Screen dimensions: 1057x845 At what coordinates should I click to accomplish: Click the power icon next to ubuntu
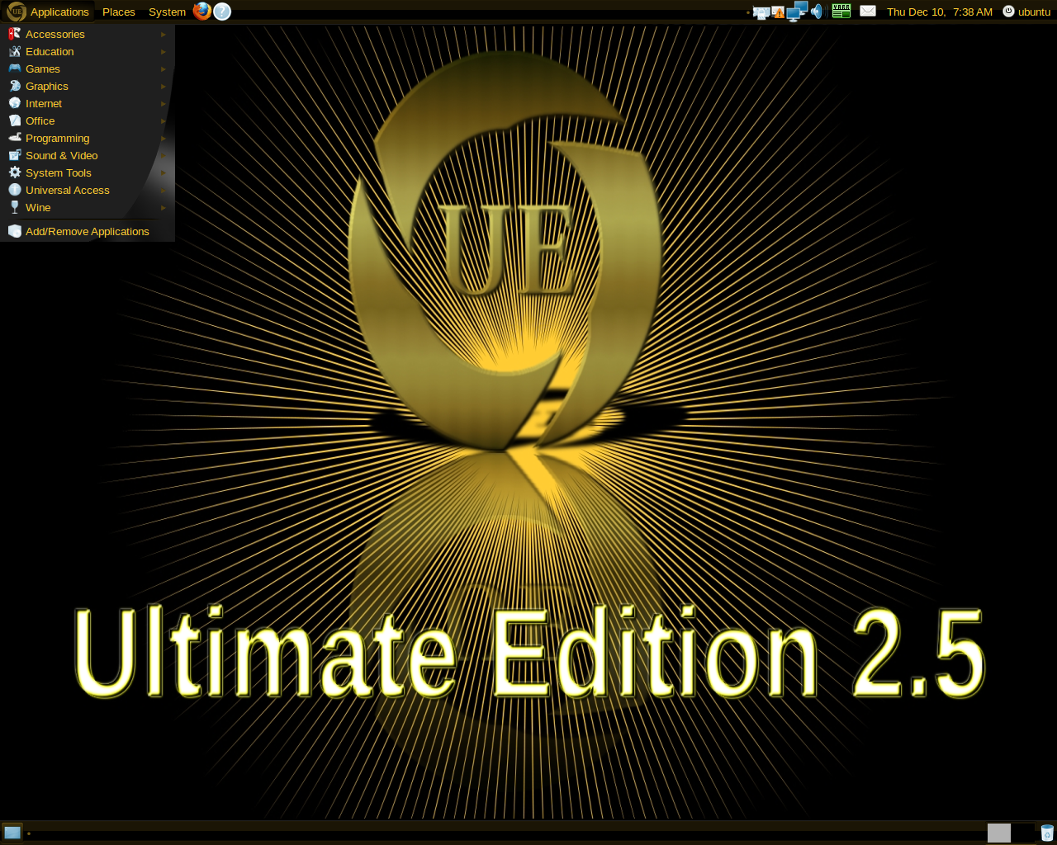click(x=1008, y=12)
